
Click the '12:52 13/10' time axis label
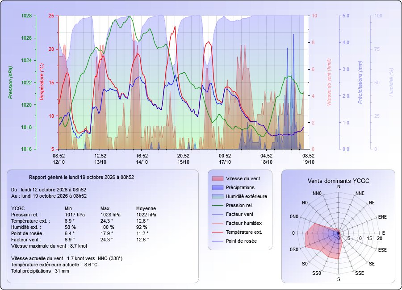click(100, 159)
